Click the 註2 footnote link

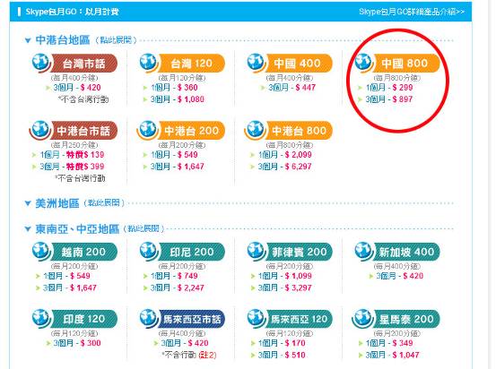[x=207, y=355]
